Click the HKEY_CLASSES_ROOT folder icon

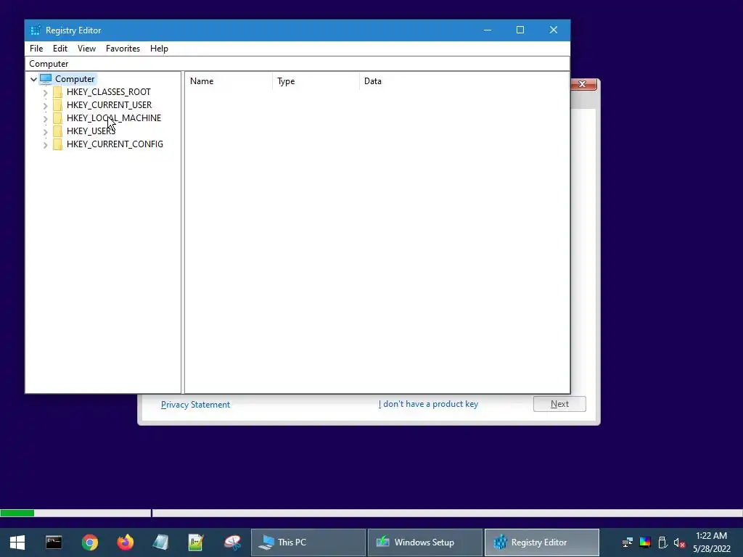tap(57, 92)
